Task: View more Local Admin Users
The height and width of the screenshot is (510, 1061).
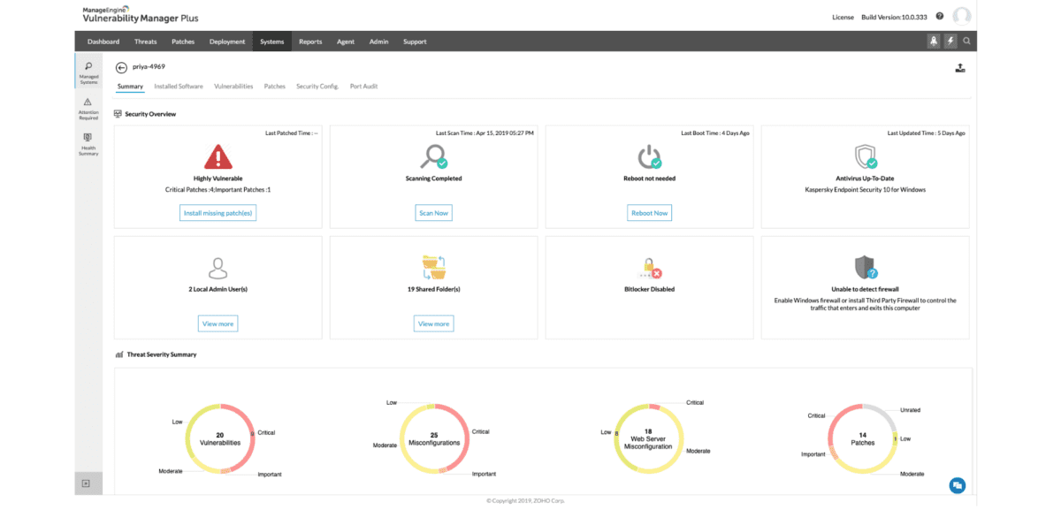Action: click(218, 323)
